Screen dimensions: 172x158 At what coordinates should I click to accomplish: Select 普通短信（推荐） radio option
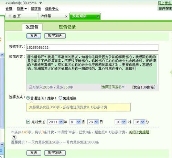(x=28, y=98)
